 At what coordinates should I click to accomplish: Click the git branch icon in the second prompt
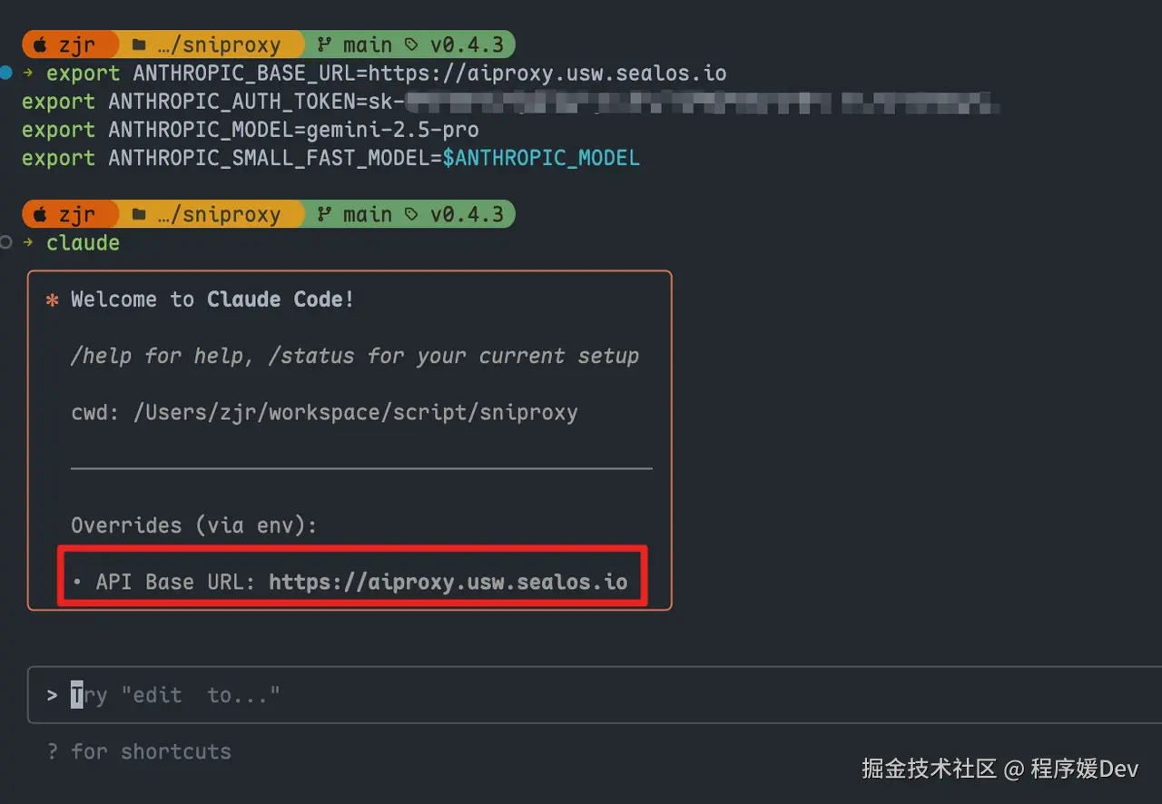tap(324, 214)
